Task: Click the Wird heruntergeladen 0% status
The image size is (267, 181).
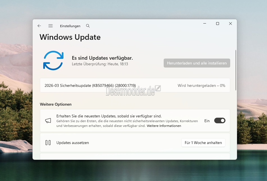Action: click(201, 85)
